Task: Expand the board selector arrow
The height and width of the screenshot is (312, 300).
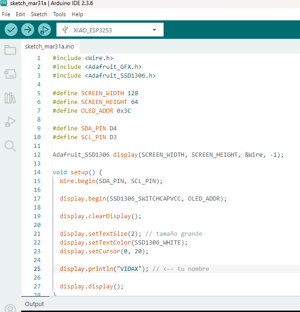Action: 154,30
